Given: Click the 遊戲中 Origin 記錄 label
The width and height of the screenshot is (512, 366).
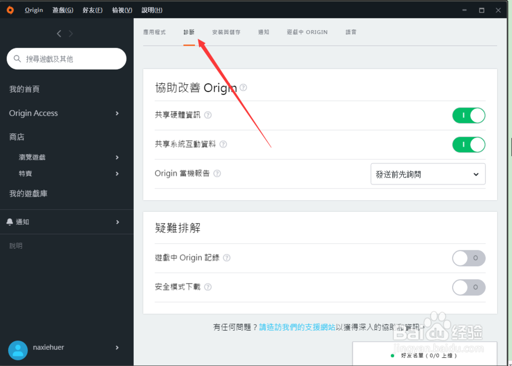Looking at the screenshot, I should [x=187, y=258].
